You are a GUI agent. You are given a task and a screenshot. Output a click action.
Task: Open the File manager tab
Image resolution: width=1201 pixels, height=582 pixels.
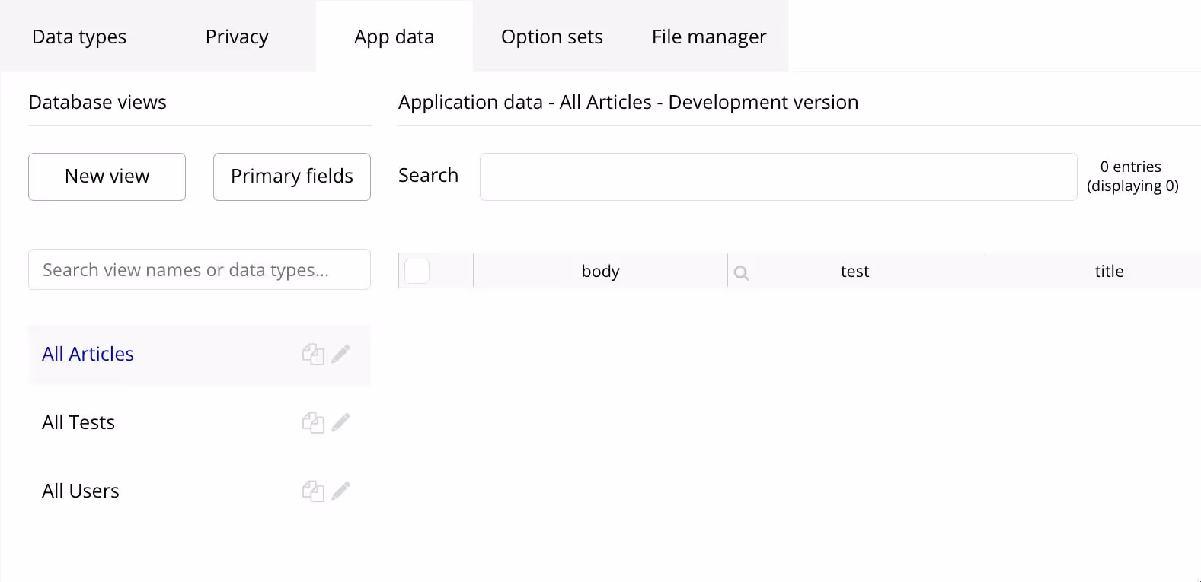[709, 37]
